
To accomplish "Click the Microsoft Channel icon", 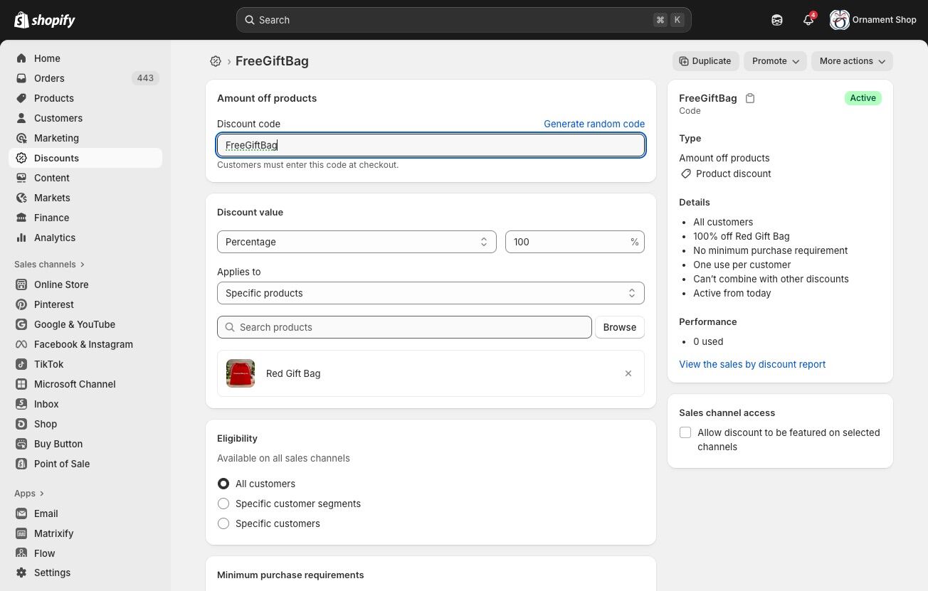I will click(21, 384).
